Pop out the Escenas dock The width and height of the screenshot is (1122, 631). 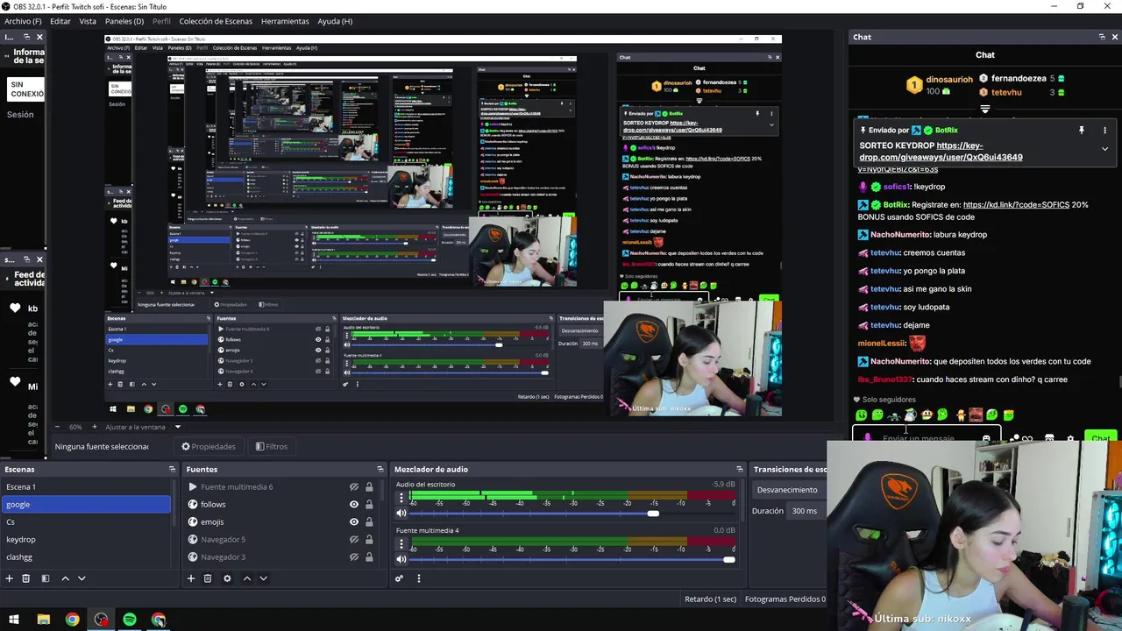172,470
